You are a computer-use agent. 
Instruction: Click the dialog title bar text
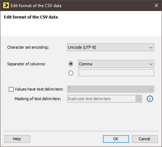36,6
